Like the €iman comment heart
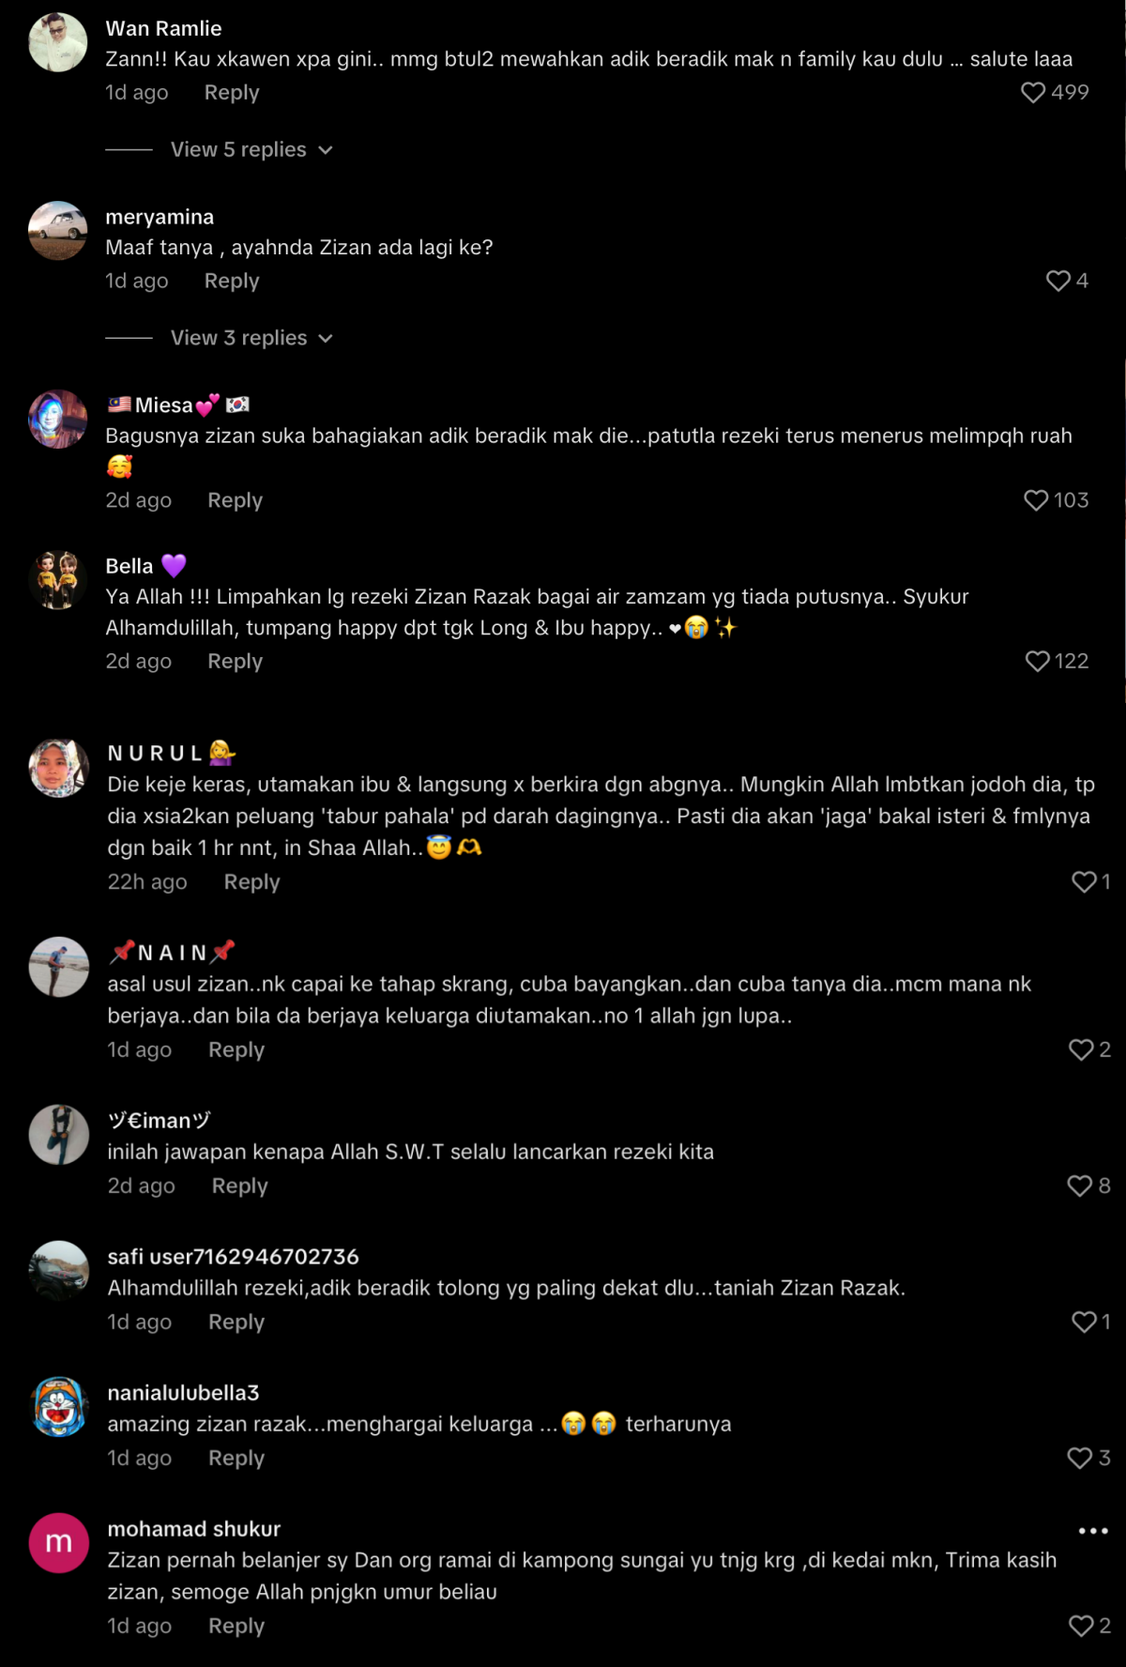This screenshot has height=1667, width=1126. tap(1080, 1186)
